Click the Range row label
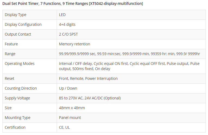This screenshot has height=135, width=208. point(10,54)
